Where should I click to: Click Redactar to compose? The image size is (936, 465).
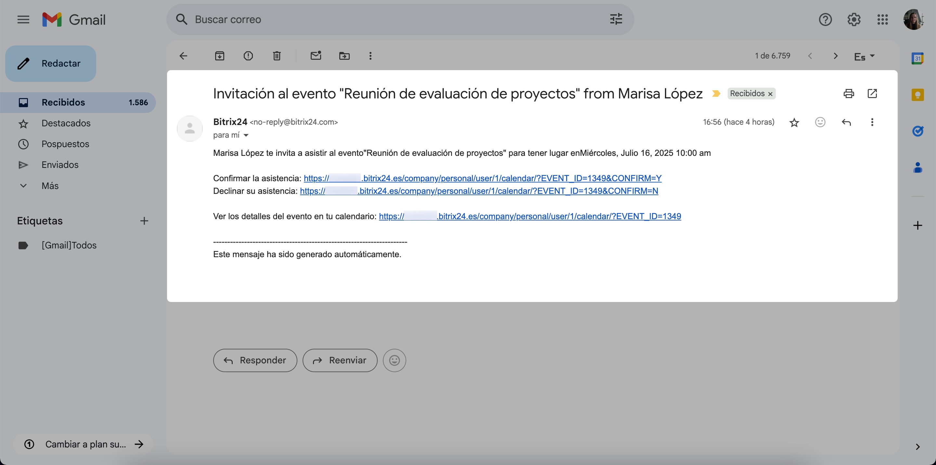click(x=50, y=64)
